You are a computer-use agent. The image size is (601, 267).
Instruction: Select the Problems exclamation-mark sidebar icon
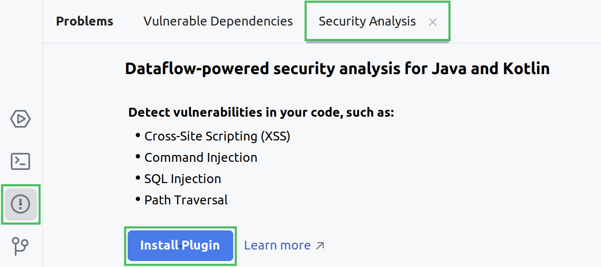pos(20,204)
